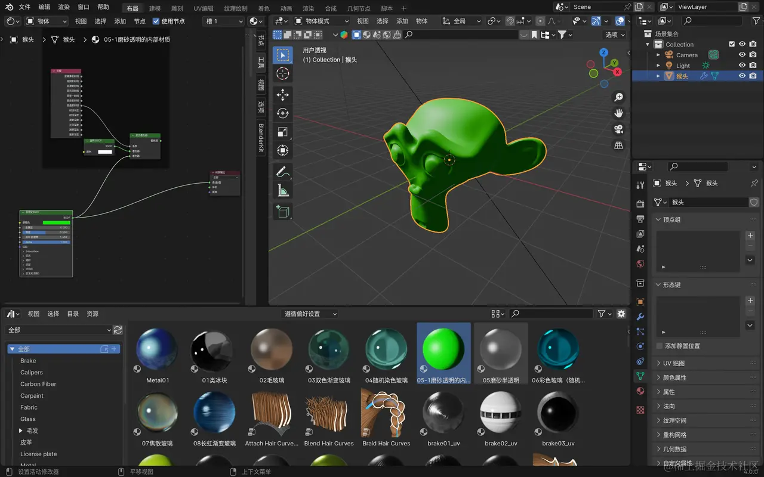Screen dimensions: 764x477
Task: Hide the Camera with eye icon
Action: (743, 55)
